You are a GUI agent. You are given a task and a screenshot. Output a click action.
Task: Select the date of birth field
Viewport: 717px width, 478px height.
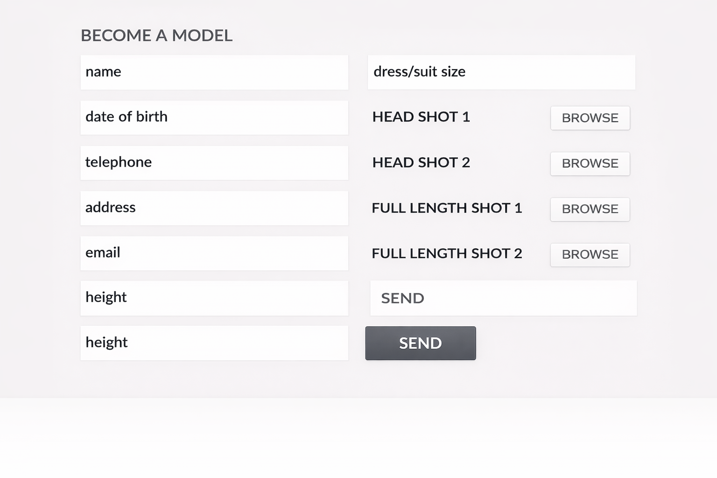[x=214, y=117]
